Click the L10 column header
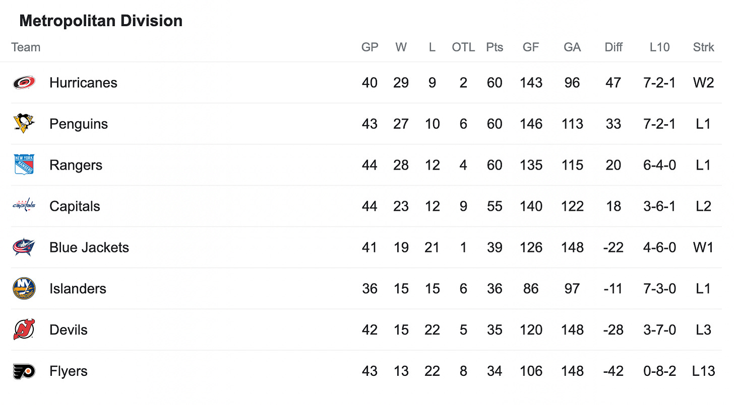The height and width of the screenshot is (405, 734). tap(659, 47)
